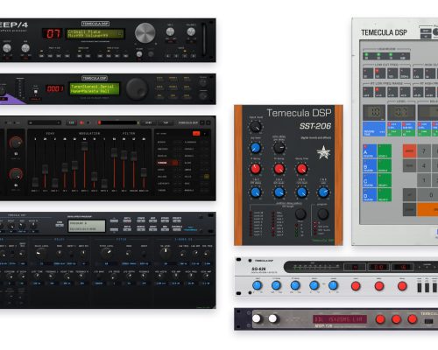438x350 pixels.
Task: Click the round dark button next to EEP/4's small silver knob
Action: point(151,54)
